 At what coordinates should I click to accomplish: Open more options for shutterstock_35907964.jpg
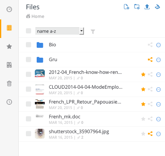pyautogui.click(x=158, y=134)
